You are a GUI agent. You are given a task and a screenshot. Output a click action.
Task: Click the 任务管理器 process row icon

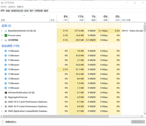click(6, 40)
